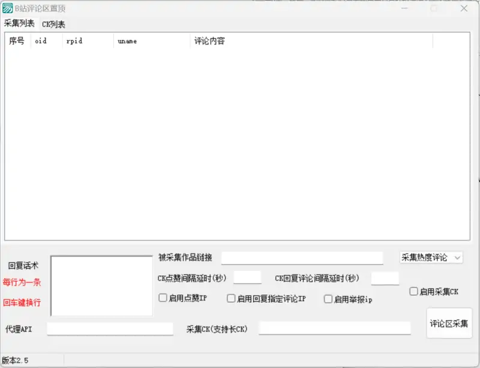Image resolution: width=480 pixels, height=368 pixels.
Task: Click the 被采集作品链接 input field
Action: pyautogui.click(x=302, y=258)
